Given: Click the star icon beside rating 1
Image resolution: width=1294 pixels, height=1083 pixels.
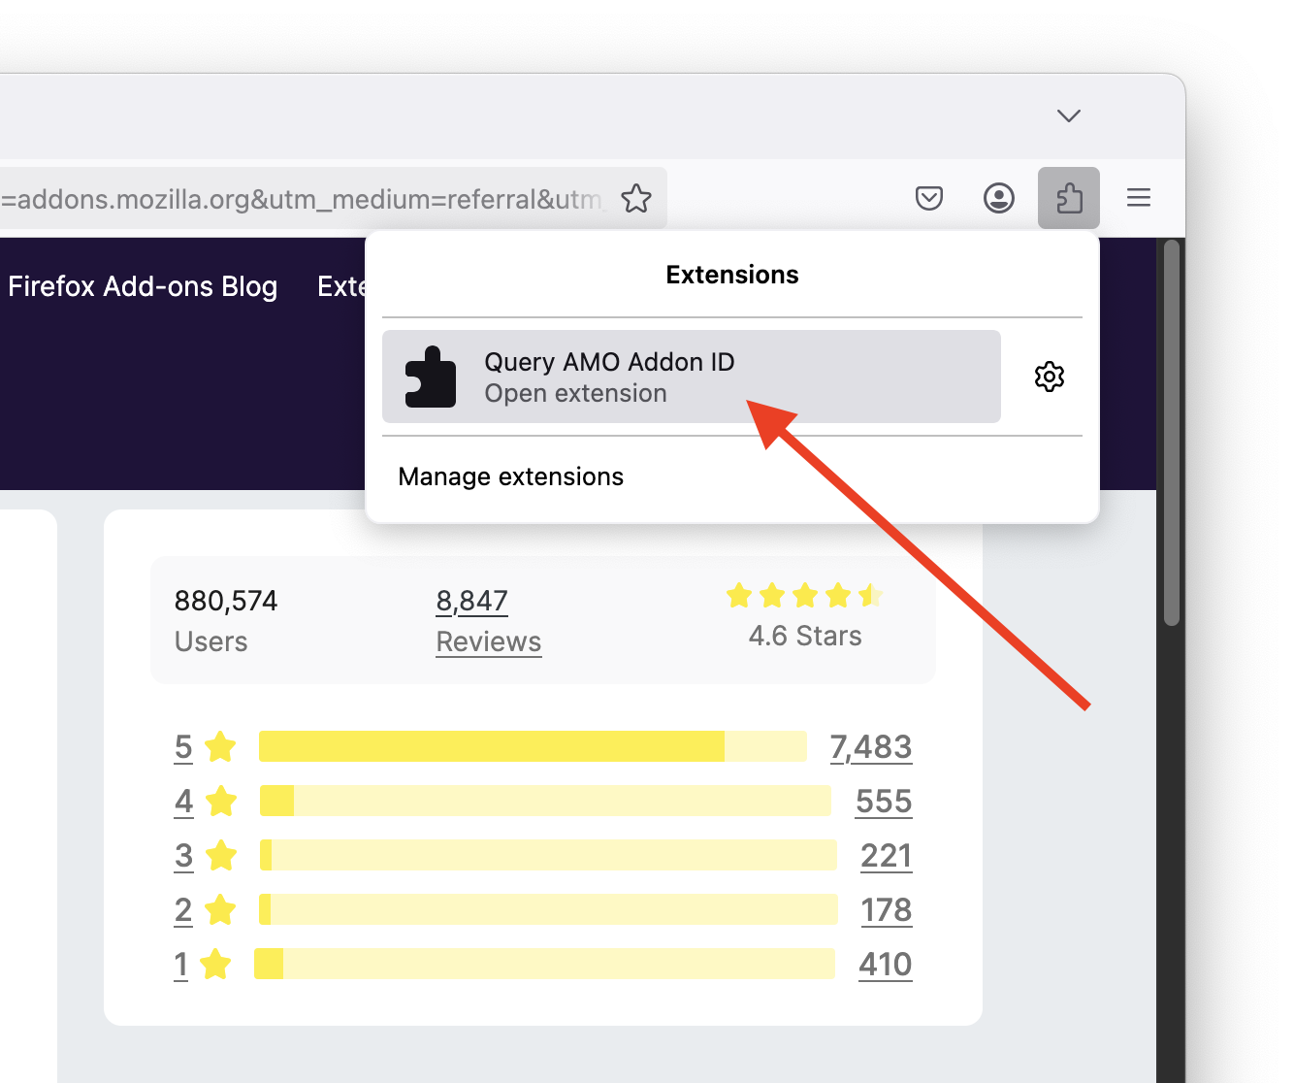Looking at the screenshot, I should [215, 964].
